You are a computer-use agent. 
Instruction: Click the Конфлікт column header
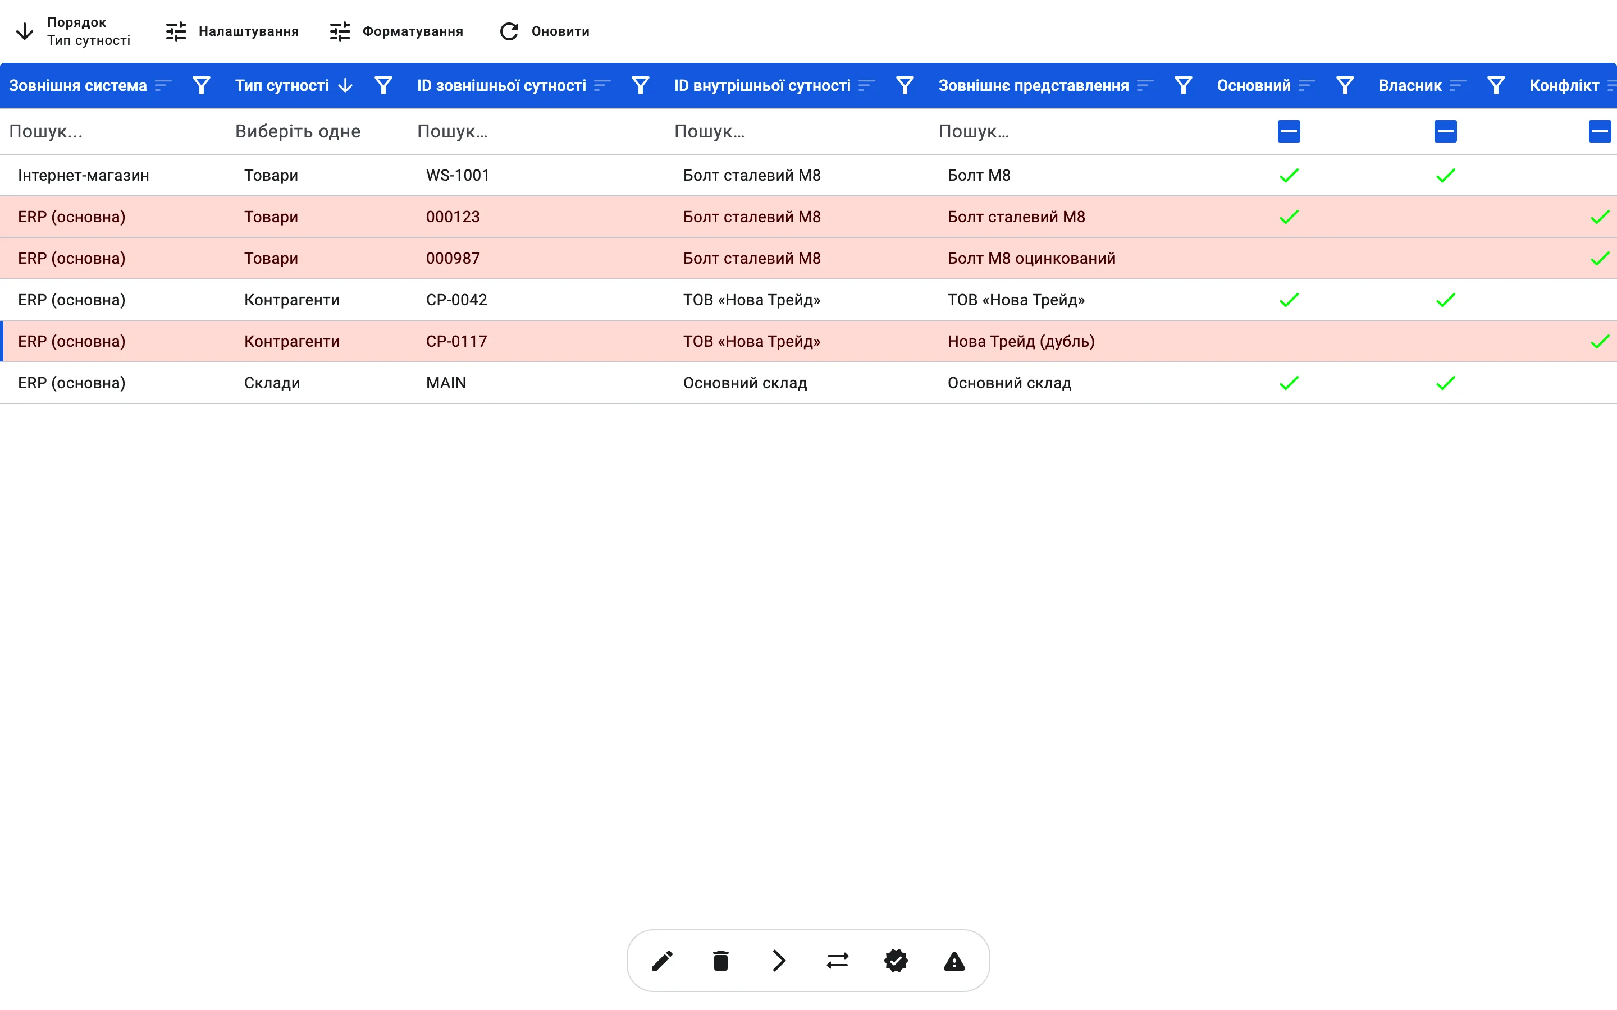(x=1564, y=85)
